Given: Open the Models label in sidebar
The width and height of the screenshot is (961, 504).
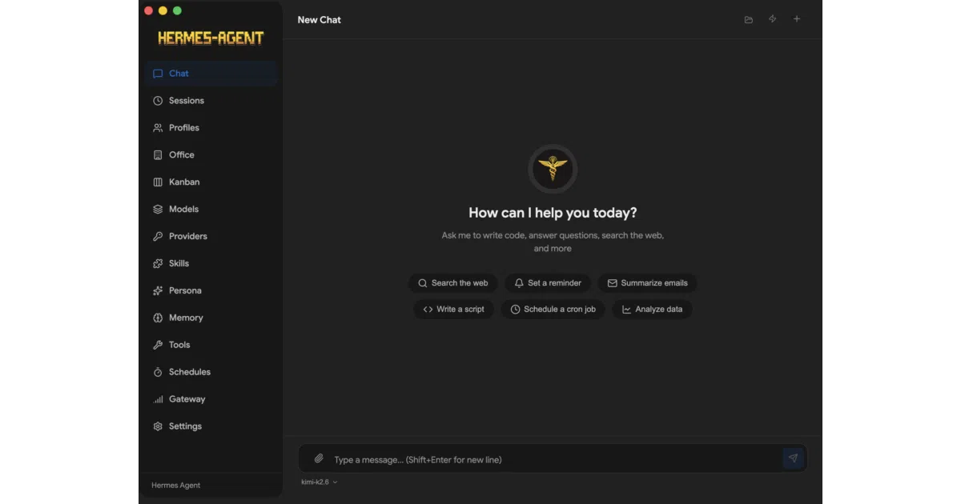Looking at the screenshot, I should pyautogui.click(x=183, y=210).
